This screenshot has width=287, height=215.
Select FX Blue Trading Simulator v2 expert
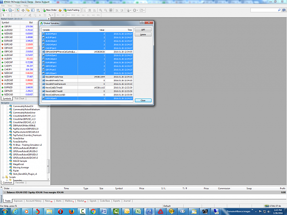point(27,145)
